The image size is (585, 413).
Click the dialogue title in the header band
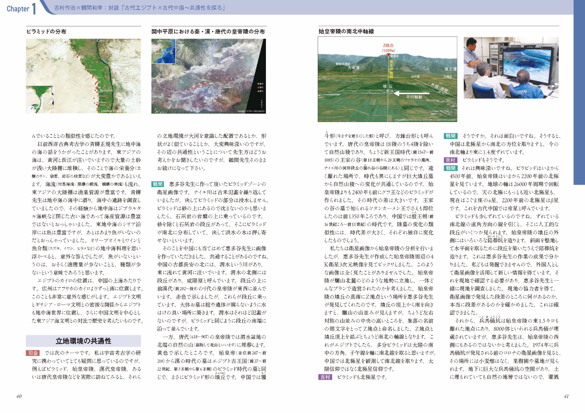[x=140, y=8]
